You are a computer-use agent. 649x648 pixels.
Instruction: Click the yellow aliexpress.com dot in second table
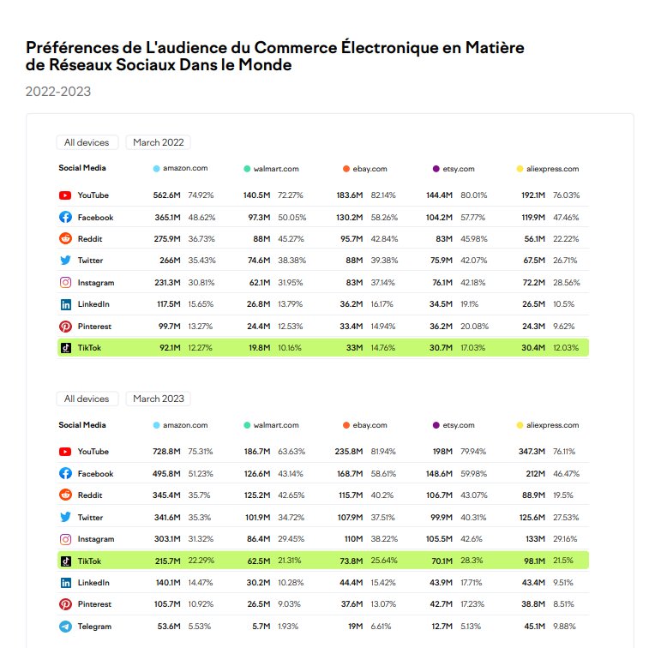pos(520,425)
